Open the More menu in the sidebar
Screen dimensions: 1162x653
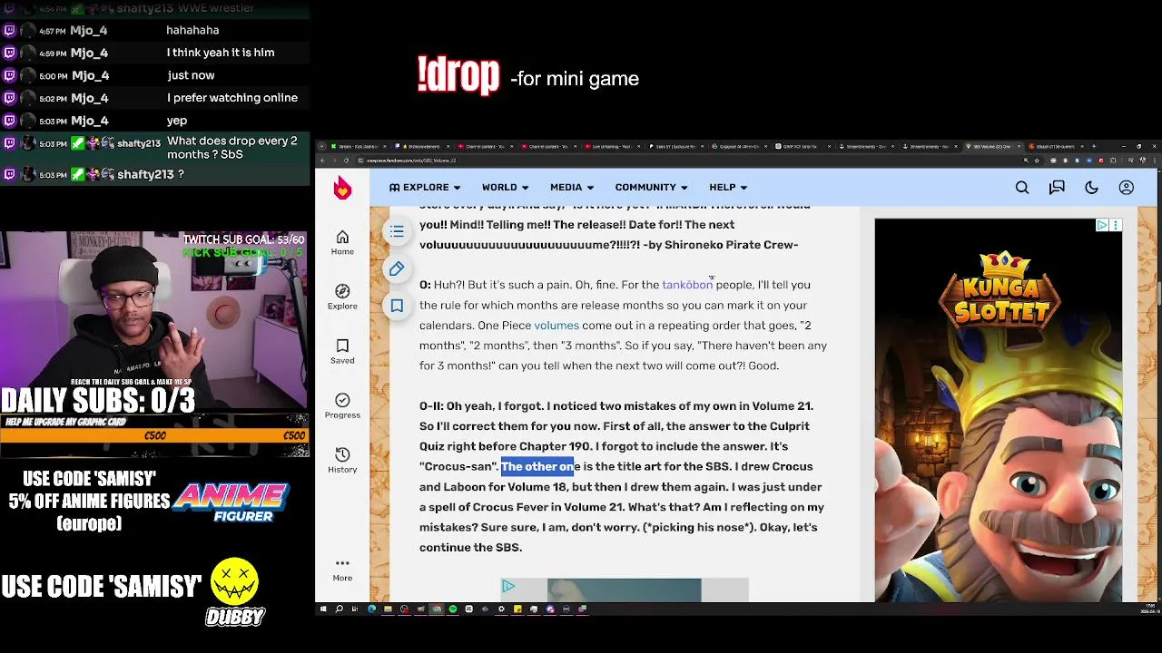click(x=342, y=569)
